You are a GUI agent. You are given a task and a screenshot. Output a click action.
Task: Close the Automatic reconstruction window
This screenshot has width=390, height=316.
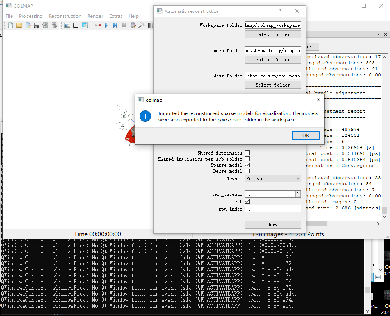pyautogui.click(x=297, y=11)
